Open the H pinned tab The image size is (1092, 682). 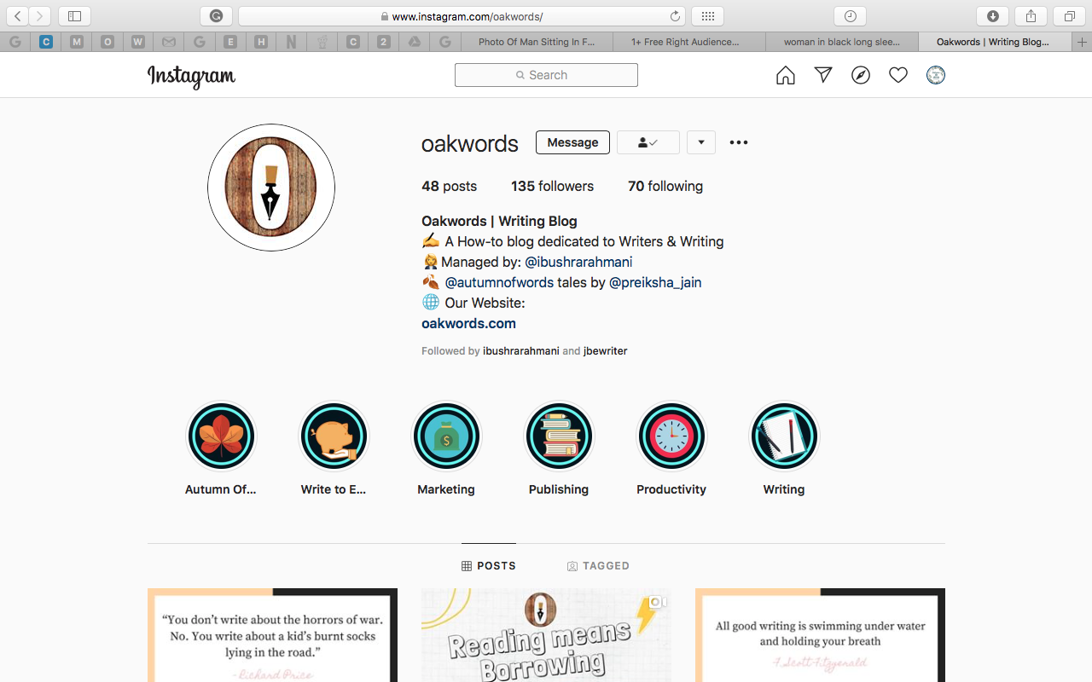[x=261, y=42]
